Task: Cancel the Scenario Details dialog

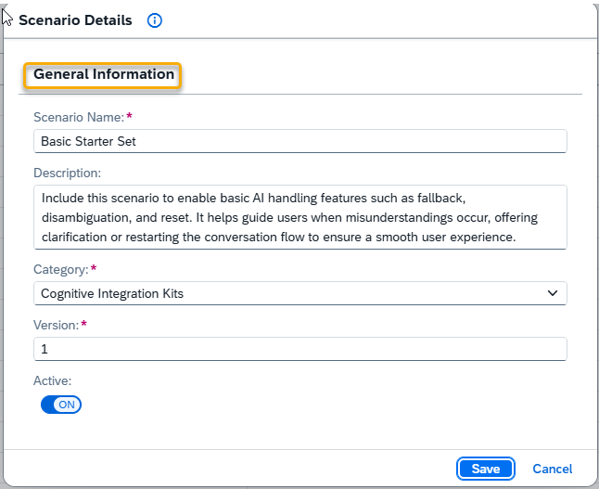Action: [553, 469]
